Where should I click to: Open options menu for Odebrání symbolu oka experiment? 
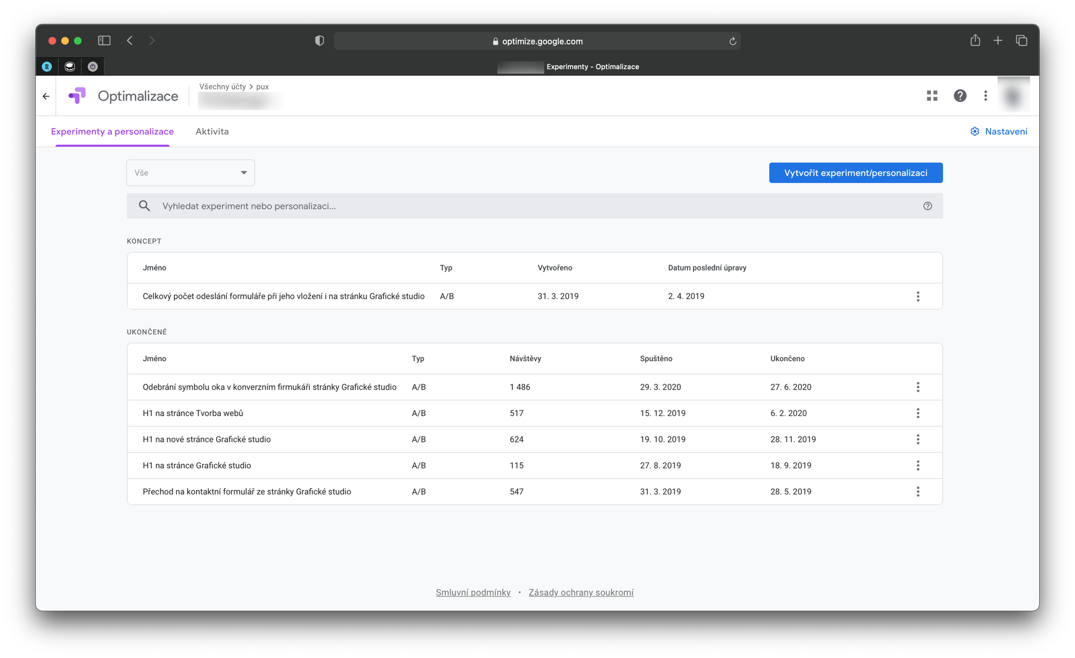tap(918, 387)
